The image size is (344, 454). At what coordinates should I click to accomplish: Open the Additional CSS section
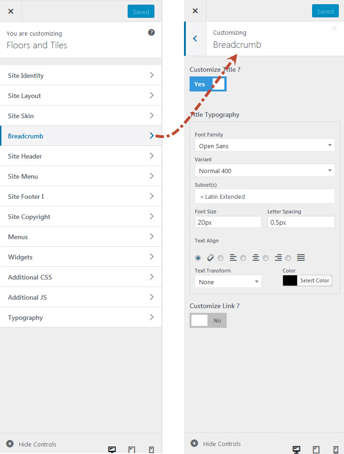click(x=81, y=277)
